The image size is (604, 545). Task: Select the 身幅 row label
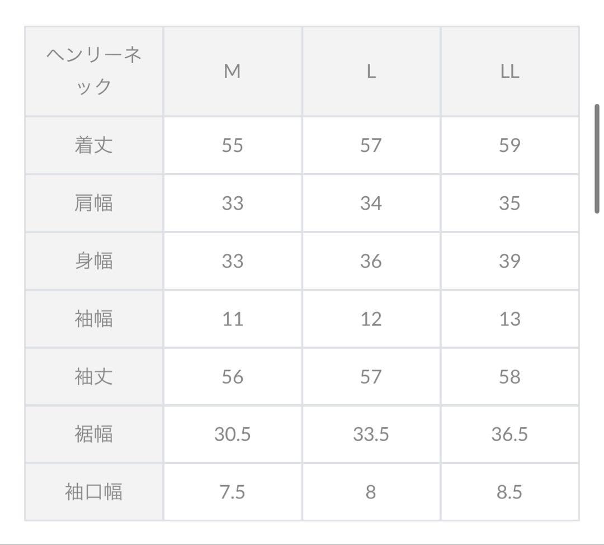94,261
